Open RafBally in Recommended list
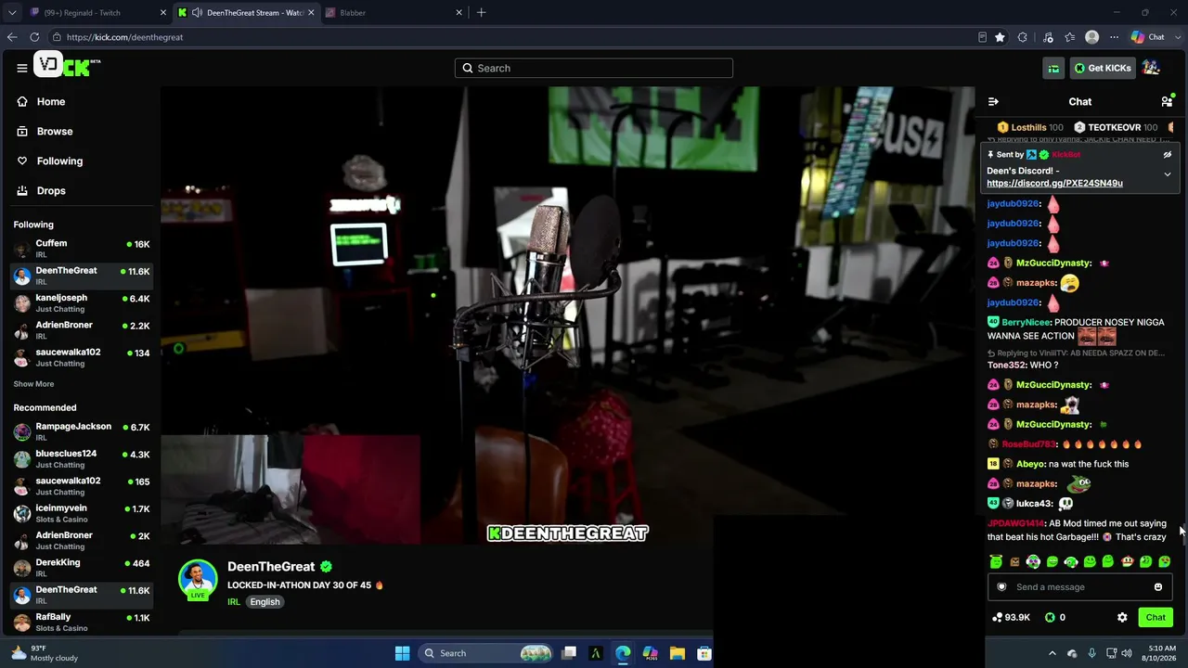The width and height of the screenshot is (1188, 668). (82, 622)
